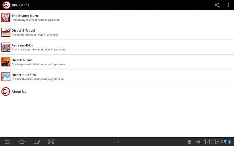Open the three-dot overflow menu

coord(228,5)
